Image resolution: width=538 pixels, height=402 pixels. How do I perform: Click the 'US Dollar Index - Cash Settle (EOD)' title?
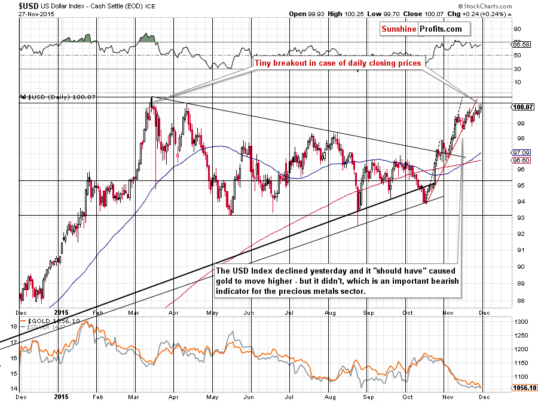point(92,6)
